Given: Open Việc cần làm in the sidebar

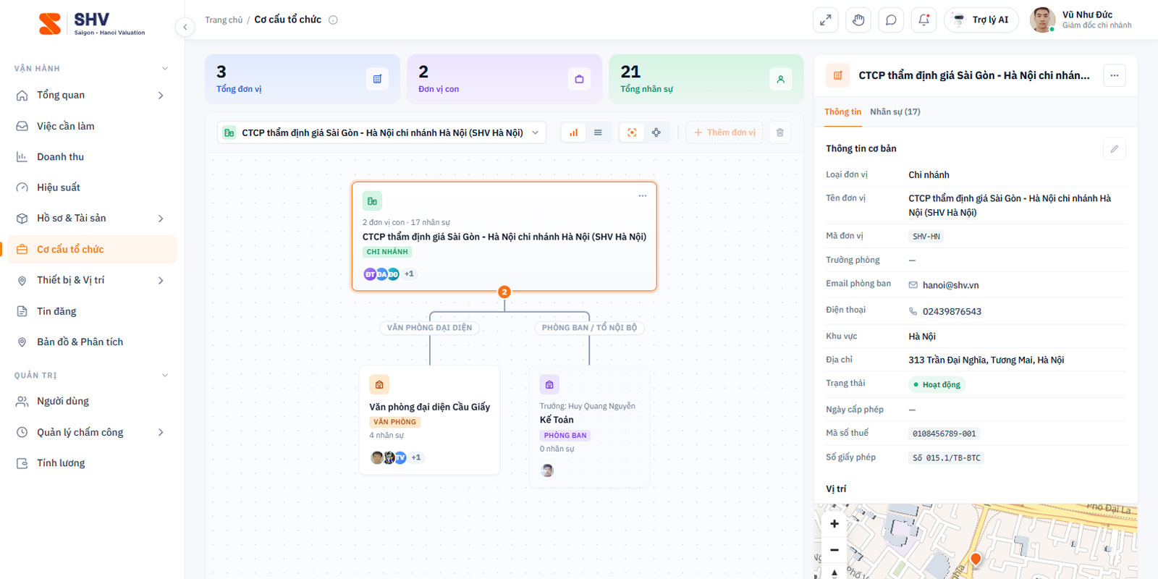Looking at the screenshot, I should [x=92, y=126].
